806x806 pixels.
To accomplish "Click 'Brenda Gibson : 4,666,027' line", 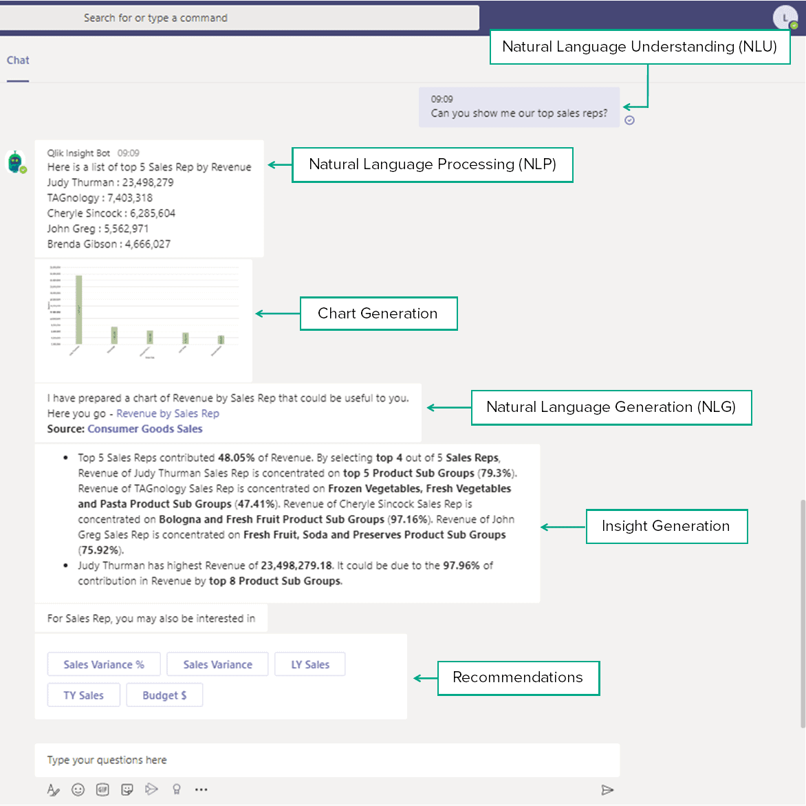I will click(x=109, y=244).
